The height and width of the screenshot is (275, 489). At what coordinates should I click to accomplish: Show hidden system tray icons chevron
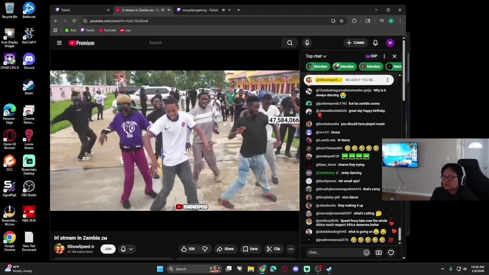click(x=443, y=269)
